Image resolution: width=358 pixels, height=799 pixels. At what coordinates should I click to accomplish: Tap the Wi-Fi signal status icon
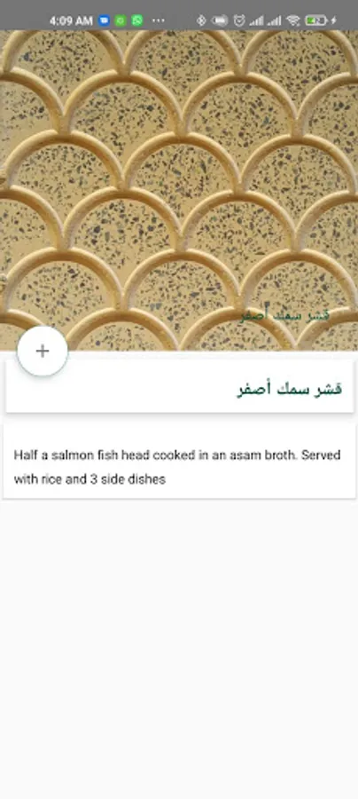click(x=293, y=20)
